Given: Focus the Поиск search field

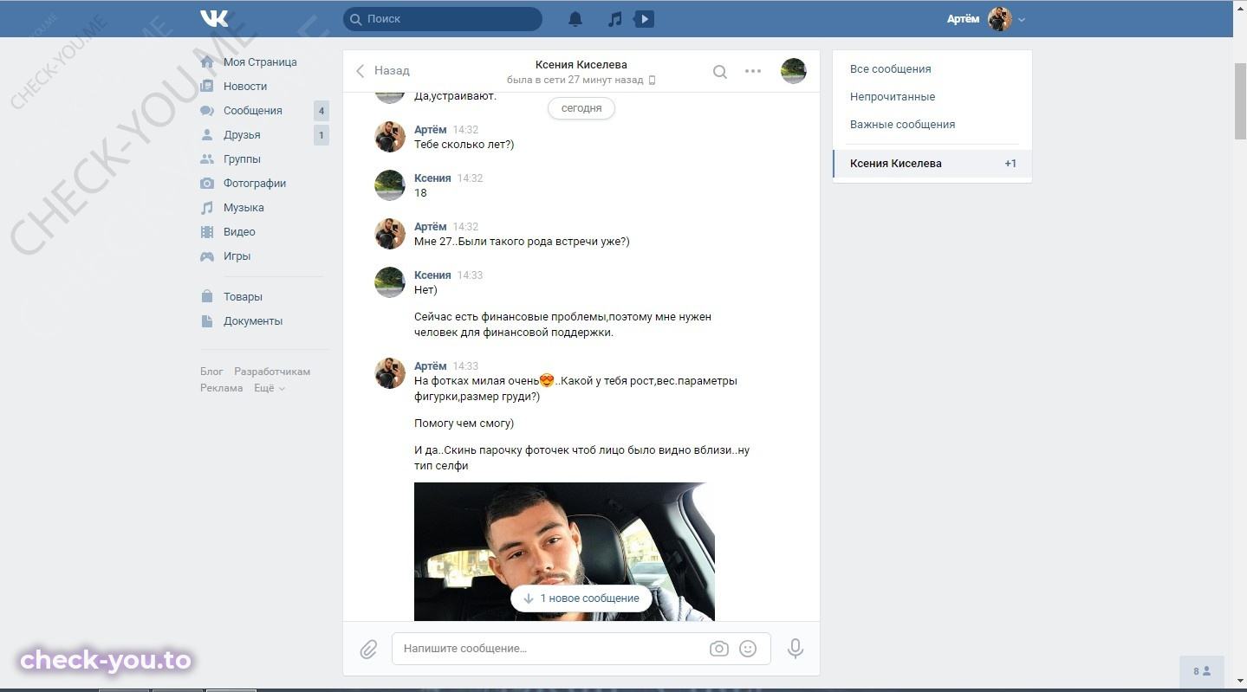Looking at the screenshot, I should tap(443, 19).
